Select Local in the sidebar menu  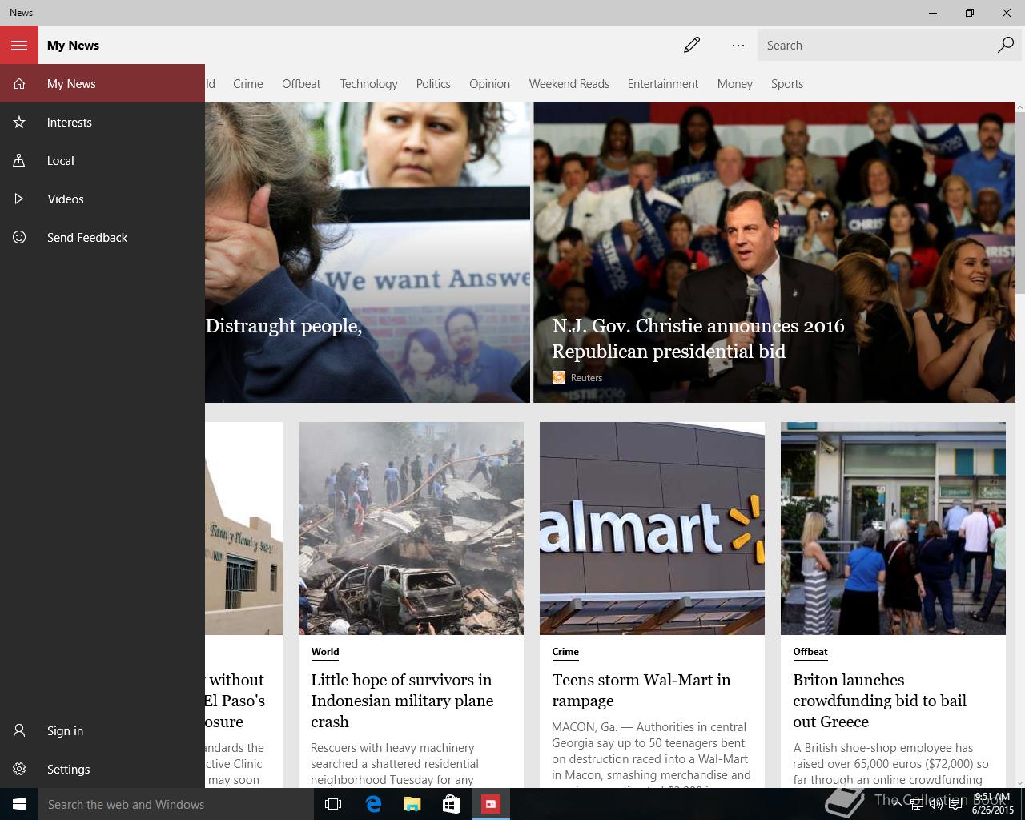tap(102, 160)
